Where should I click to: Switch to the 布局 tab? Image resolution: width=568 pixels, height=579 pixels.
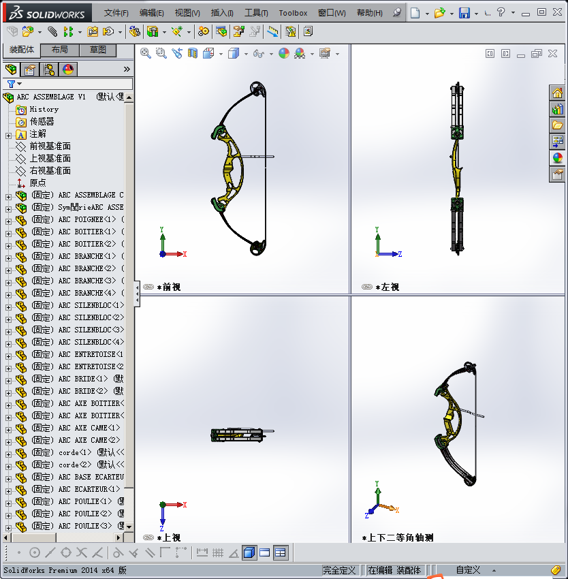coord(59,50)
